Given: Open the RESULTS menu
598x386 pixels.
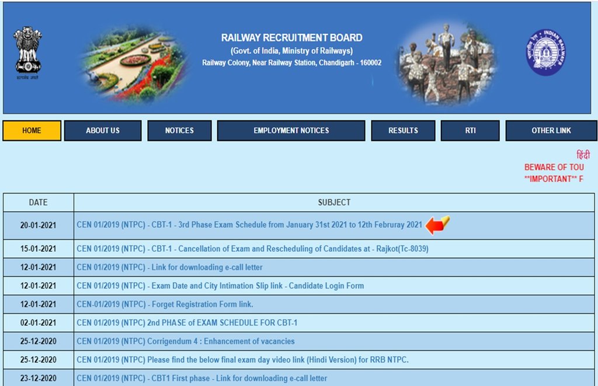Looking at the screenshot, I should [x=403, y=131].
